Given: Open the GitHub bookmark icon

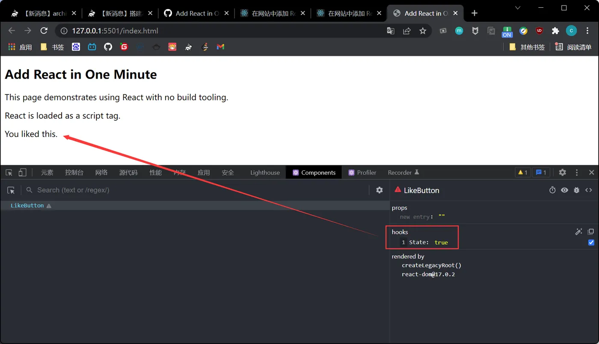Looking at the screenshot, I should [108, 47].
